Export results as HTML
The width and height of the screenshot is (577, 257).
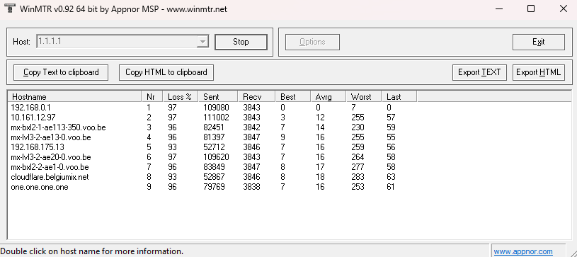click(538, 72)
